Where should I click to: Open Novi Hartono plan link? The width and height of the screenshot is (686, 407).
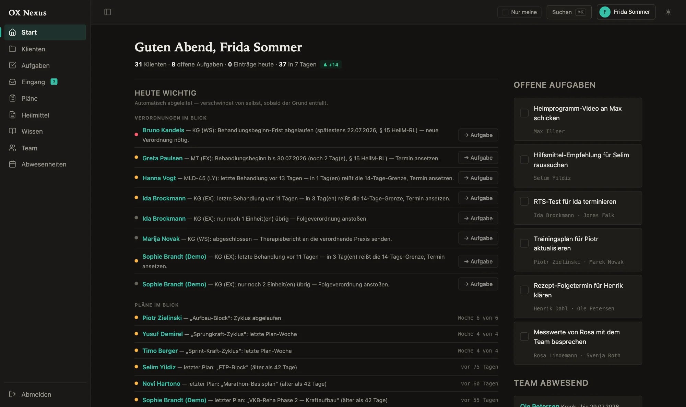coord(161,384)
